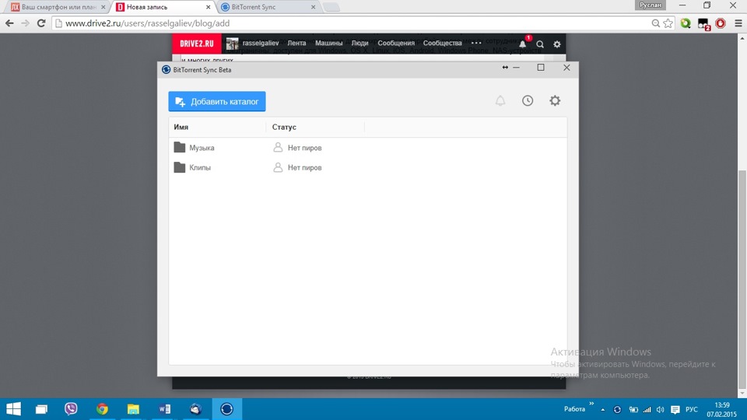
Task: Click peer icon in Клипы status
Action: [x=278, y=167]
